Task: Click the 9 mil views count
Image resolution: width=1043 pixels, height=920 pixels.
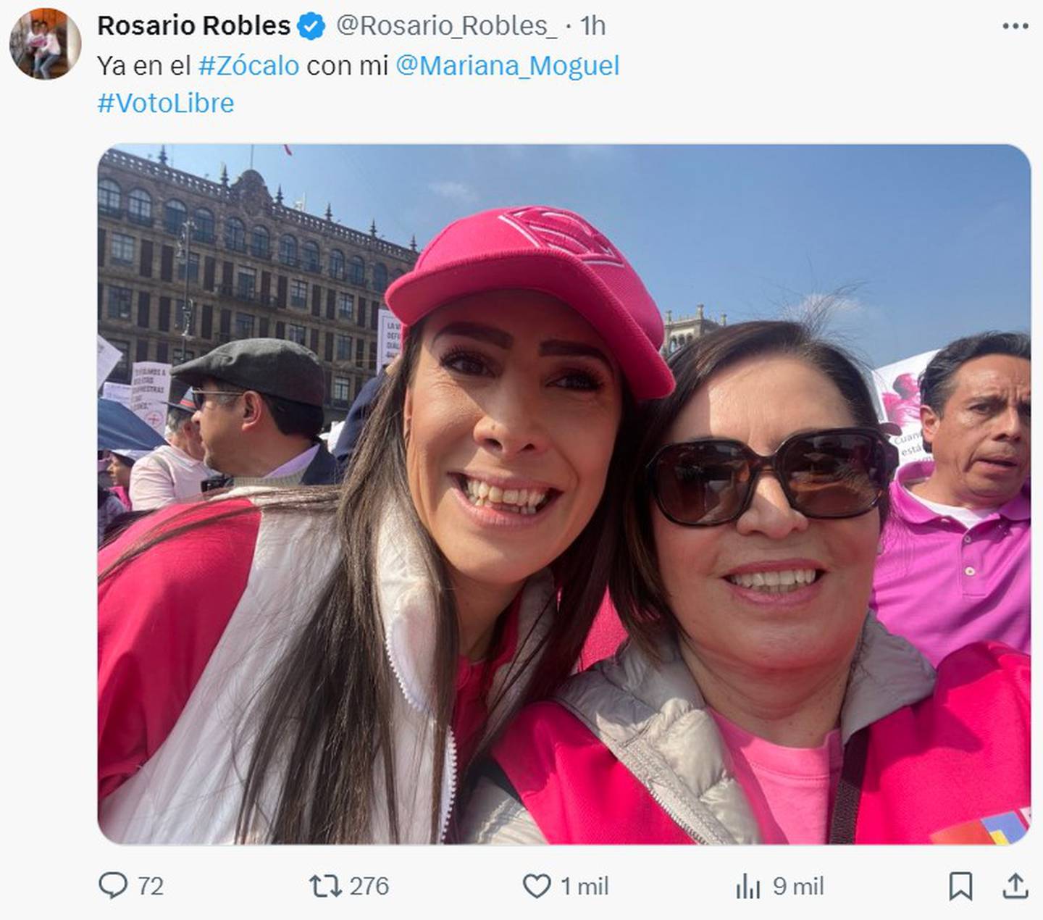Action: click(x=798, y=886)
